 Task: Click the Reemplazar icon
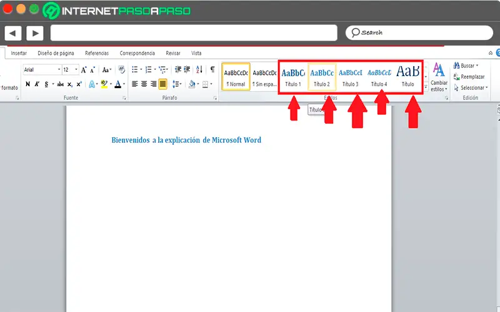(456, 76)
